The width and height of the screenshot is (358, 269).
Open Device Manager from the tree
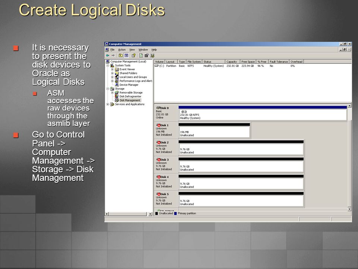[x=129, y=85]
